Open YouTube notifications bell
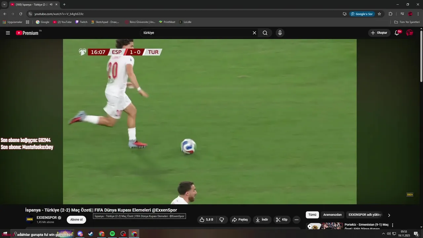The image size is (423, 238). pos(398,33)
